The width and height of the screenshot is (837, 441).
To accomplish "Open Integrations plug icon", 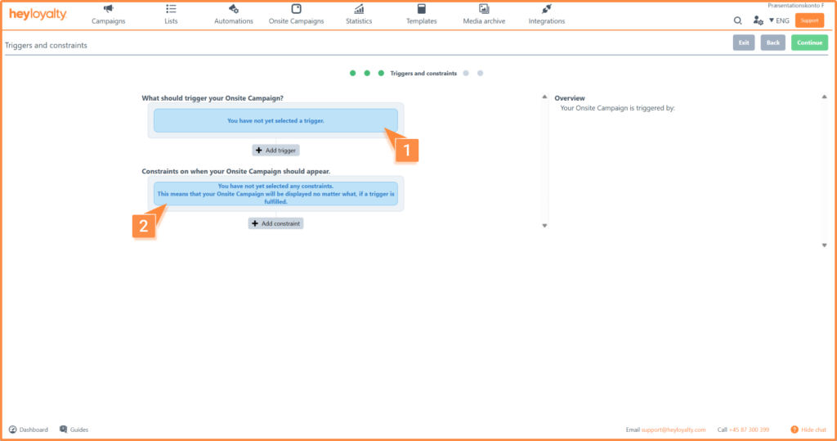I will point(546,9).
